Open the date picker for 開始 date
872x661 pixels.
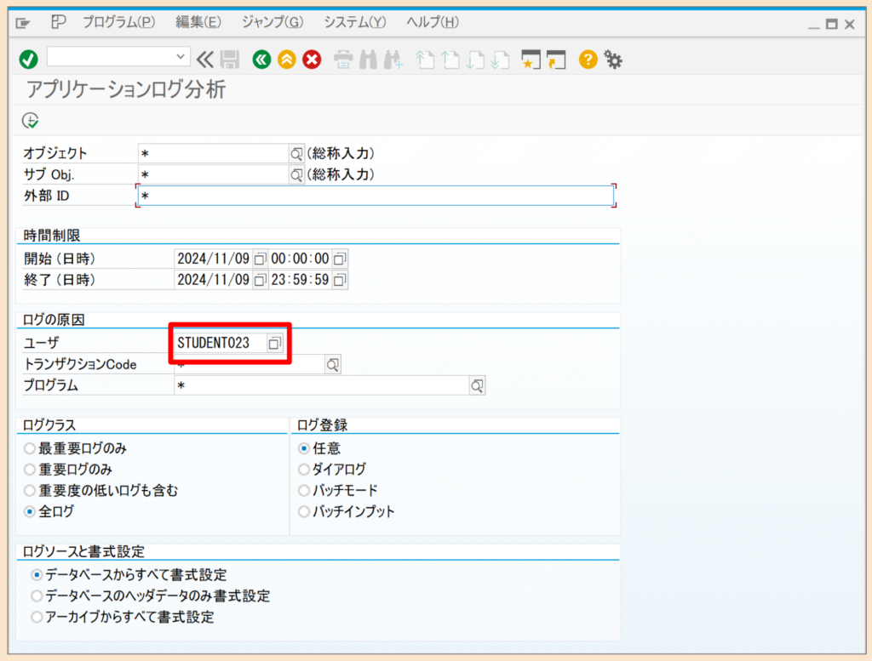tap(259, 258)
